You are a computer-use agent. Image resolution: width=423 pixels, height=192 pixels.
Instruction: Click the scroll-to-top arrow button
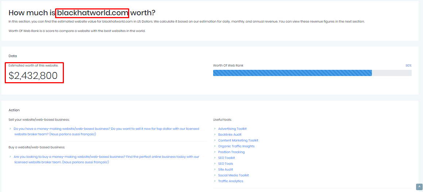pos(419,187)
